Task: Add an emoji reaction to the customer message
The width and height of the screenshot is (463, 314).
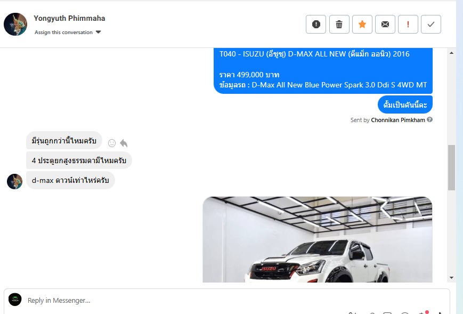Action: pyautogui.click(x=112, y=143)
